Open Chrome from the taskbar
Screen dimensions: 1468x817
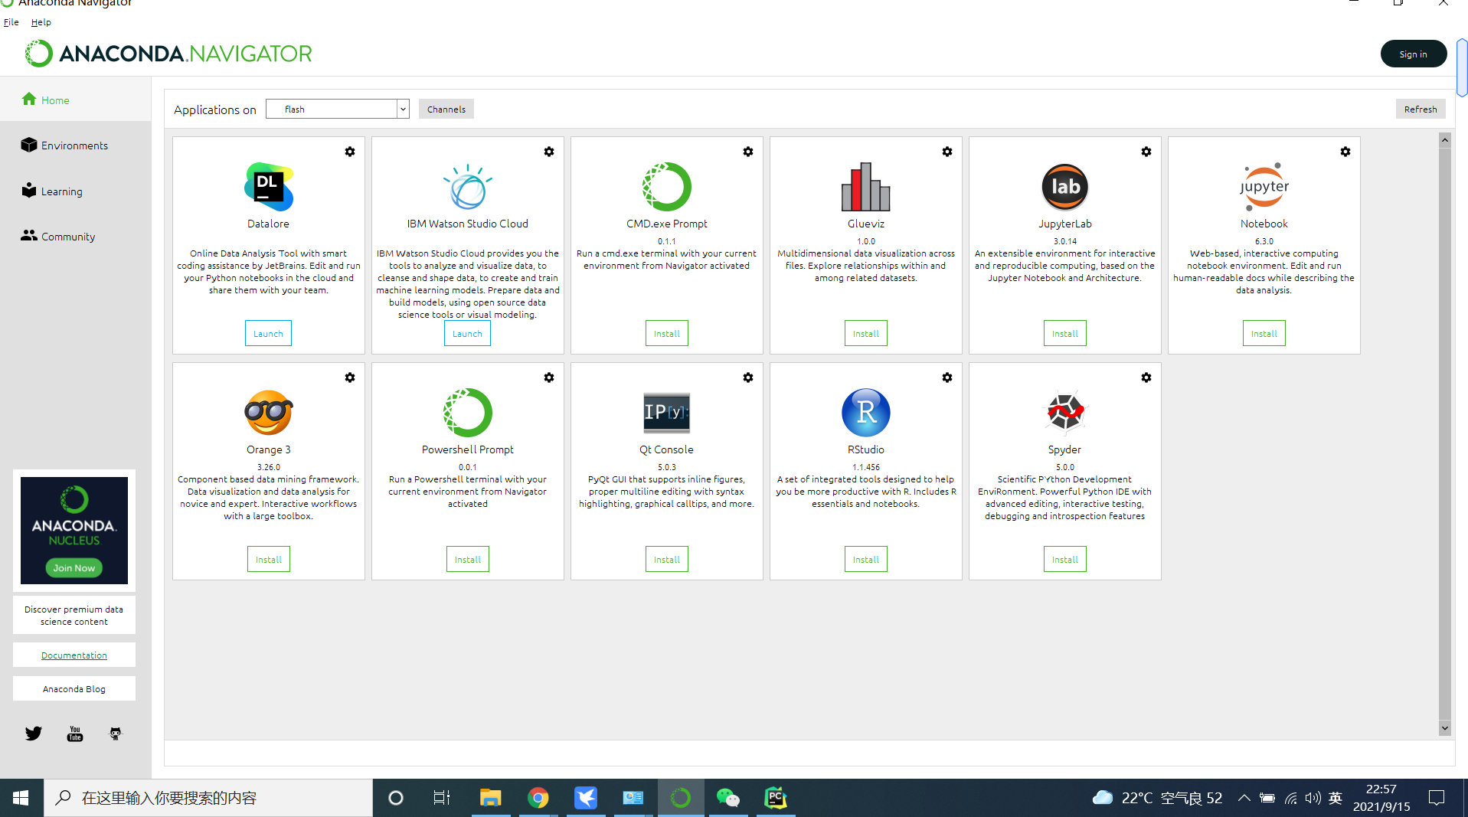[x=538, y=798]
